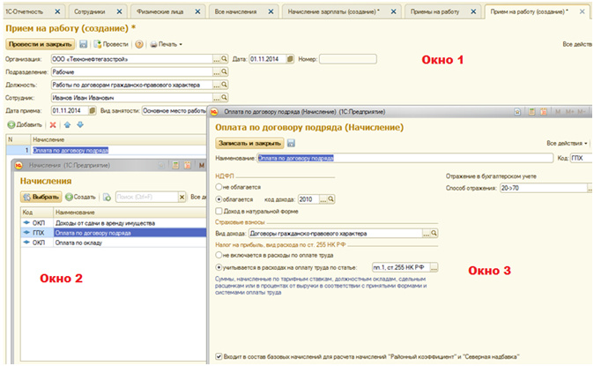
Task: Select 'учитывается в расходах на оплату труда' radio
Action: pyautogui.click(x=219, y=267)
